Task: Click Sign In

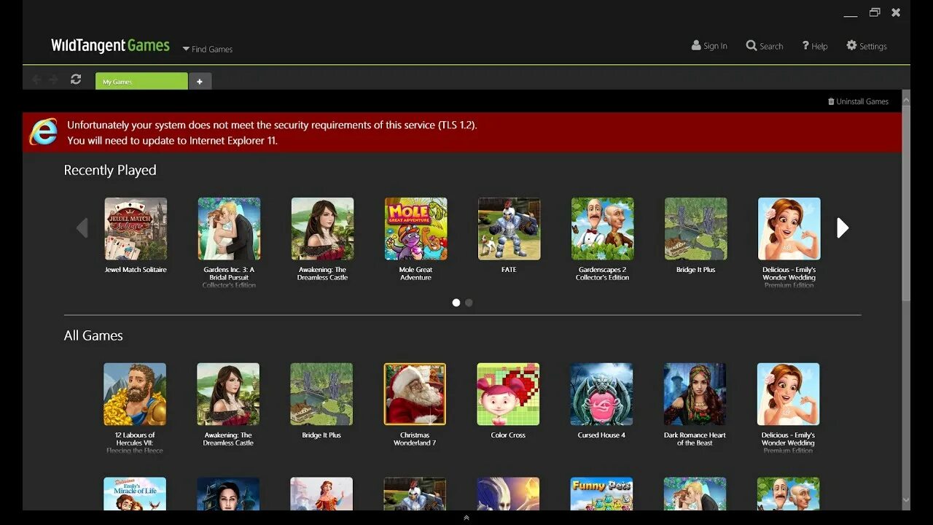Action: (709, 46)
